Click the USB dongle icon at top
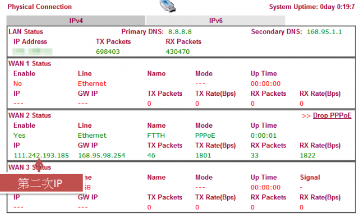The width and height of the screenshot is (359, 219). pyautogui.click(x=168, y=6)
